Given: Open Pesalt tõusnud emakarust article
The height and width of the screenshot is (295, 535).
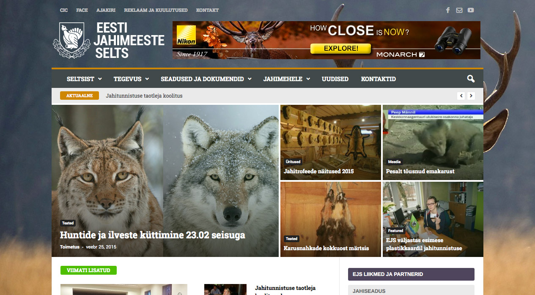Looking at the screenshot, I should coord(420,171).
